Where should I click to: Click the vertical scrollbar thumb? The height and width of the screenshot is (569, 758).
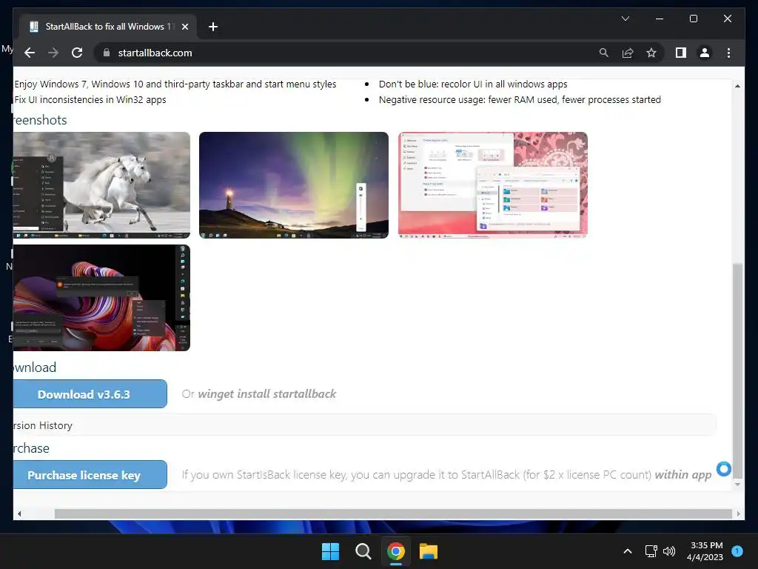(737, 370)
